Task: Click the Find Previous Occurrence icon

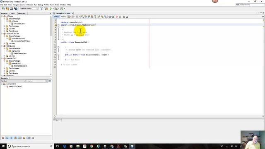Action: point(86,17)
